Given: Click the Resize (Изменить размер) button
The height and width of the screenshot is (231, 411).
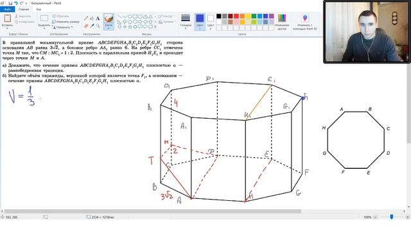Looking at the screenshot, I should (66, 22).
